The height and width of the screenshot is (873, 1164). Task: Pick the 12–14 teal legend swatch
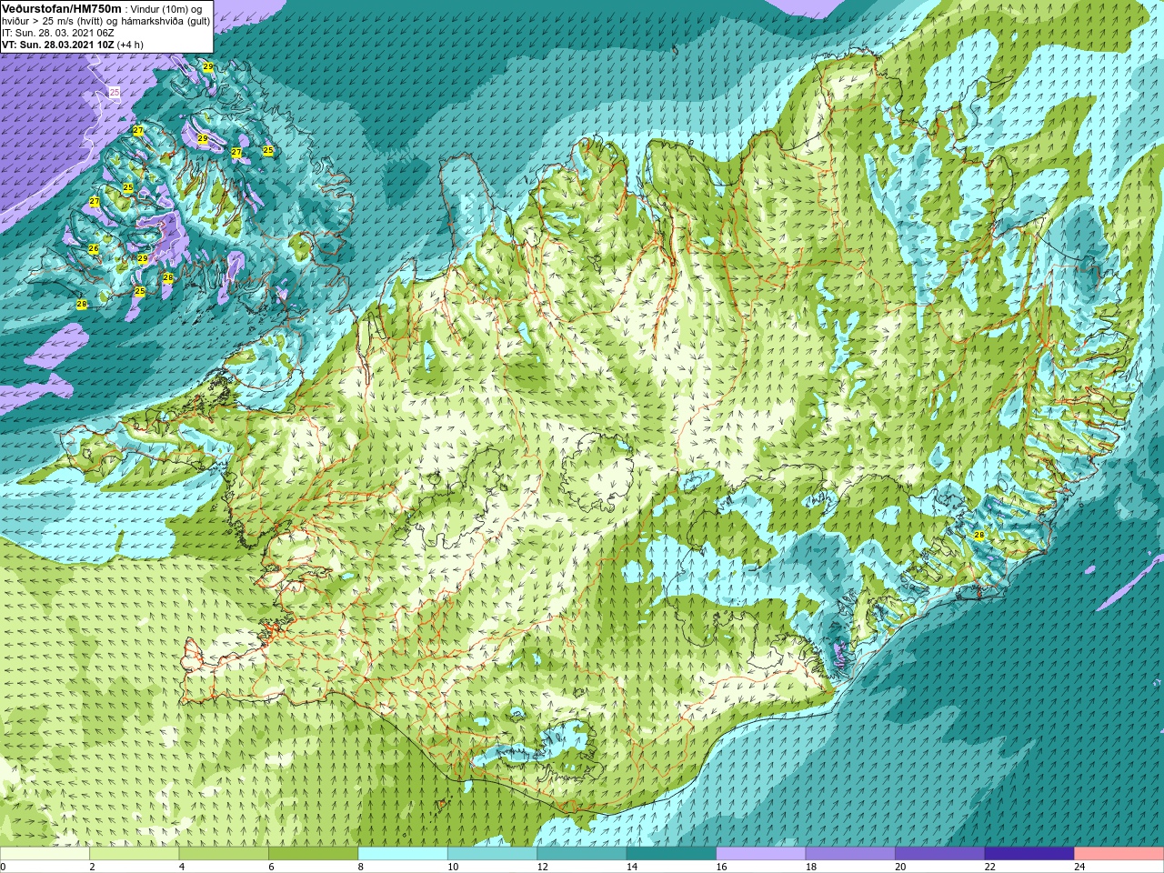pos(582,854)
